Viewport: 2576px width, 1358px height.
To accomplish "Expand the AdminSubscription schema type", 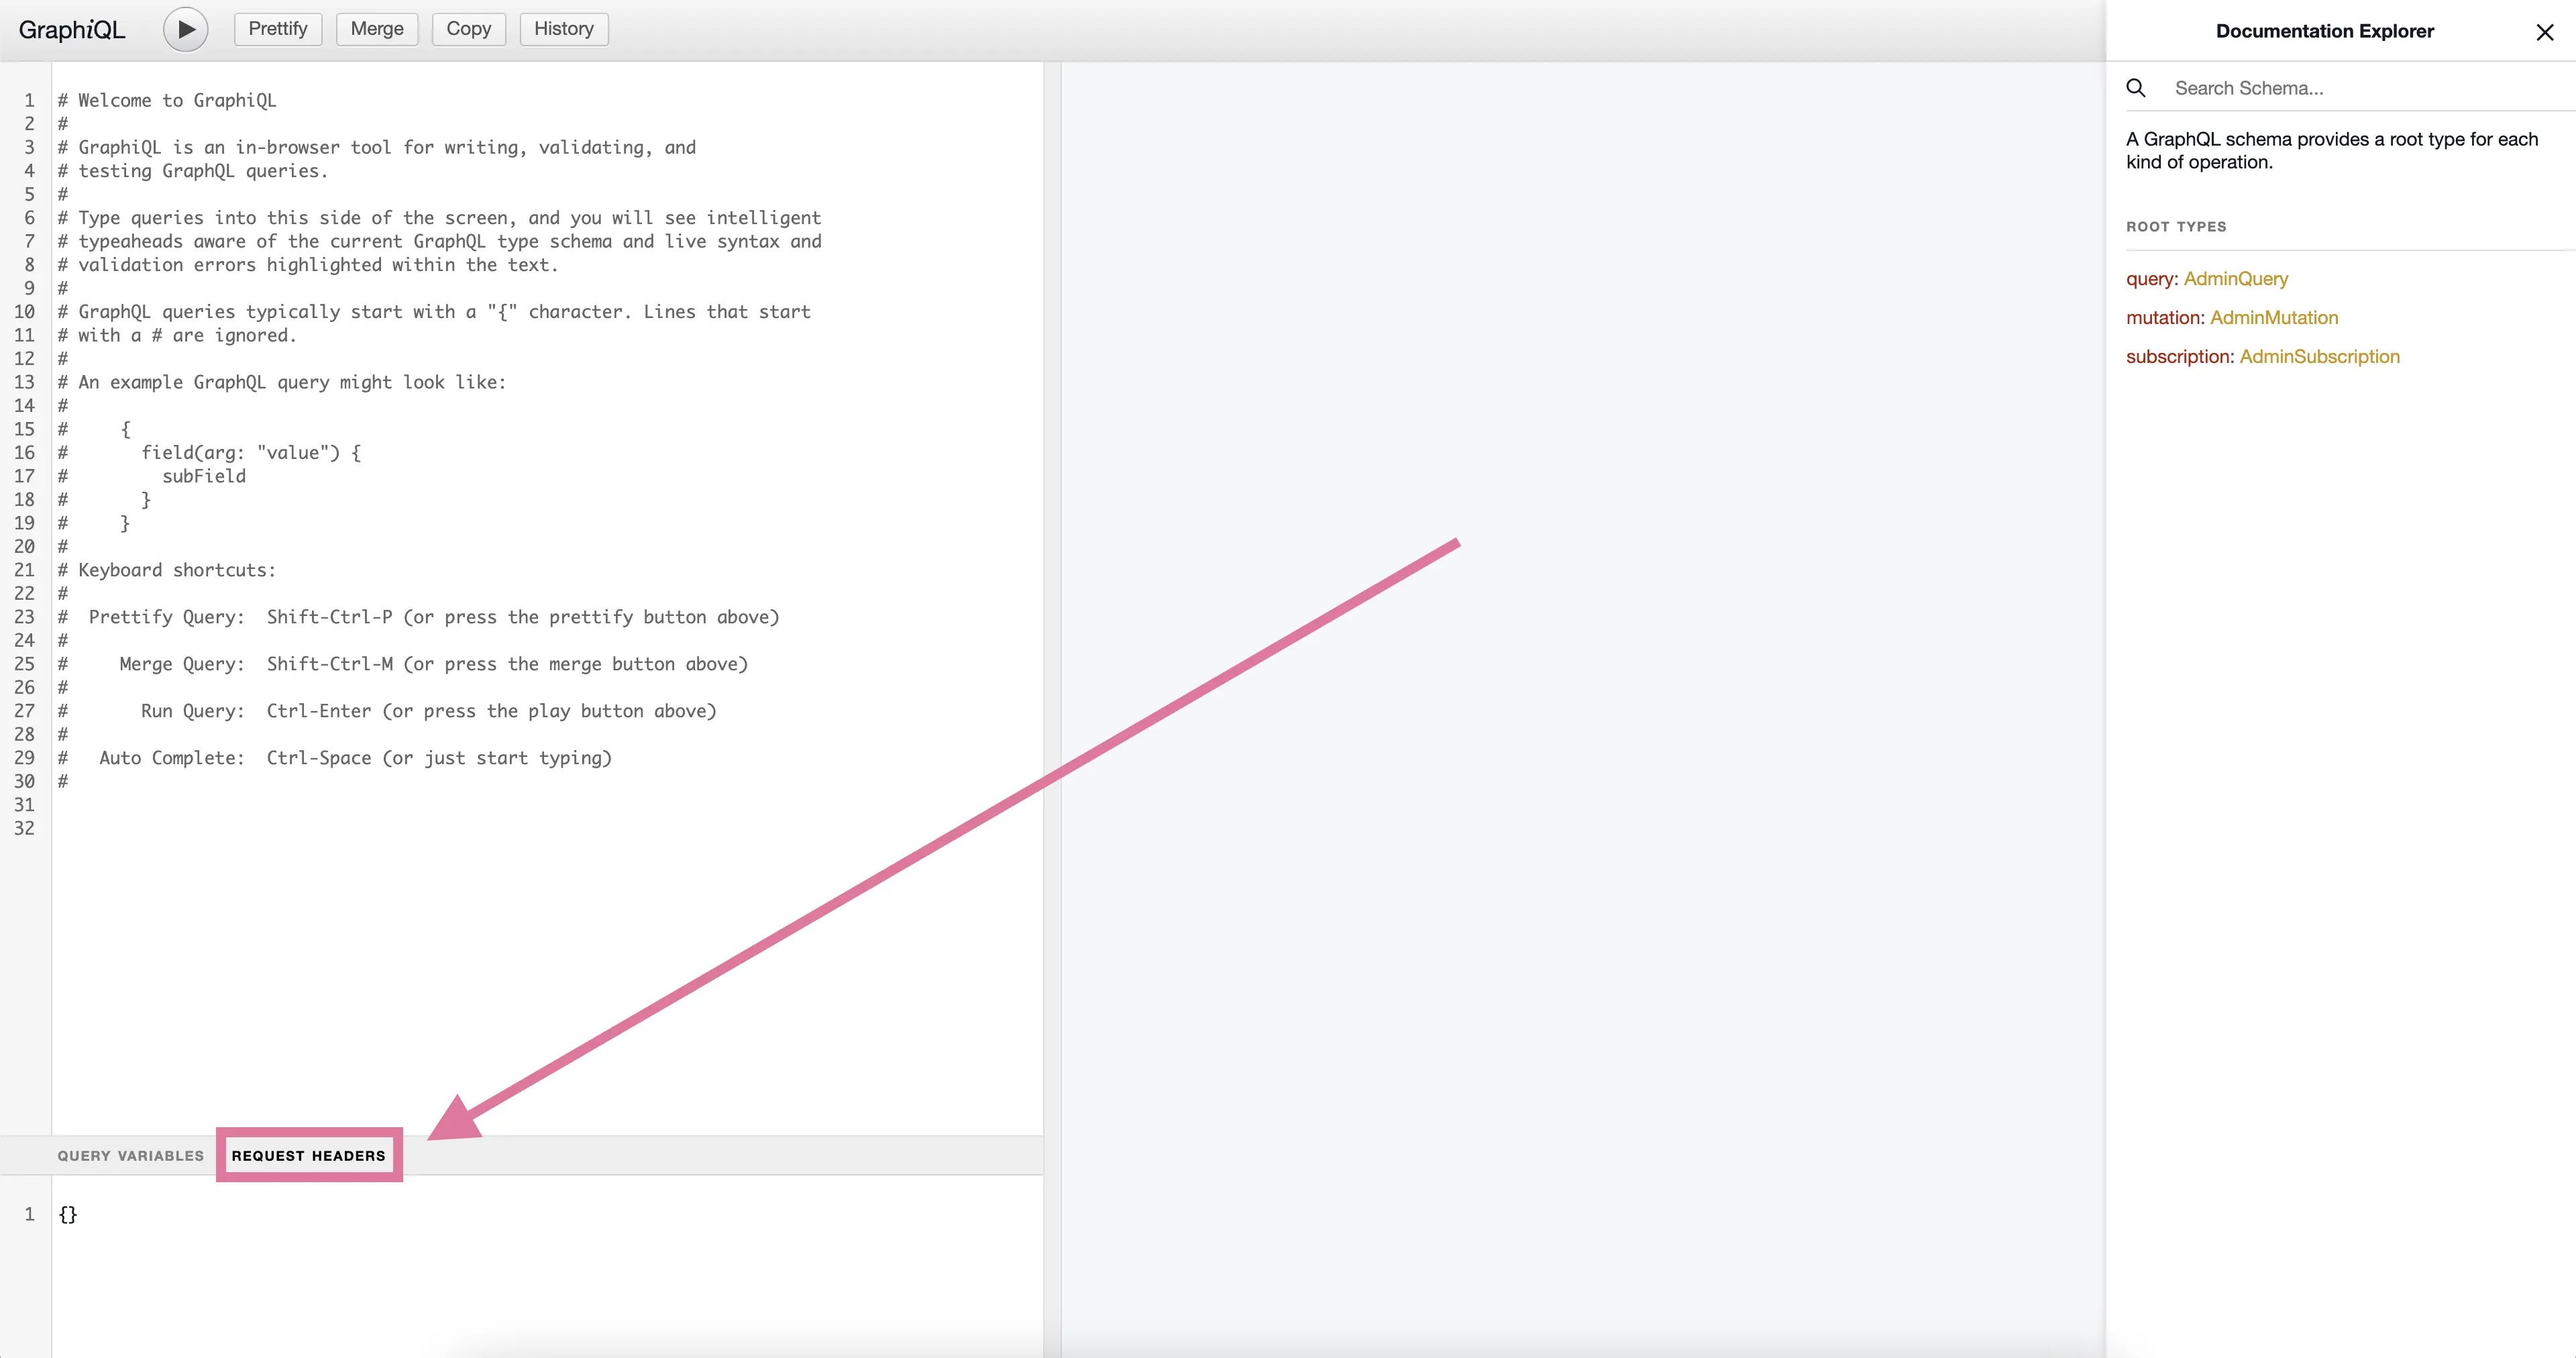I will click(x=2319, y=356).
